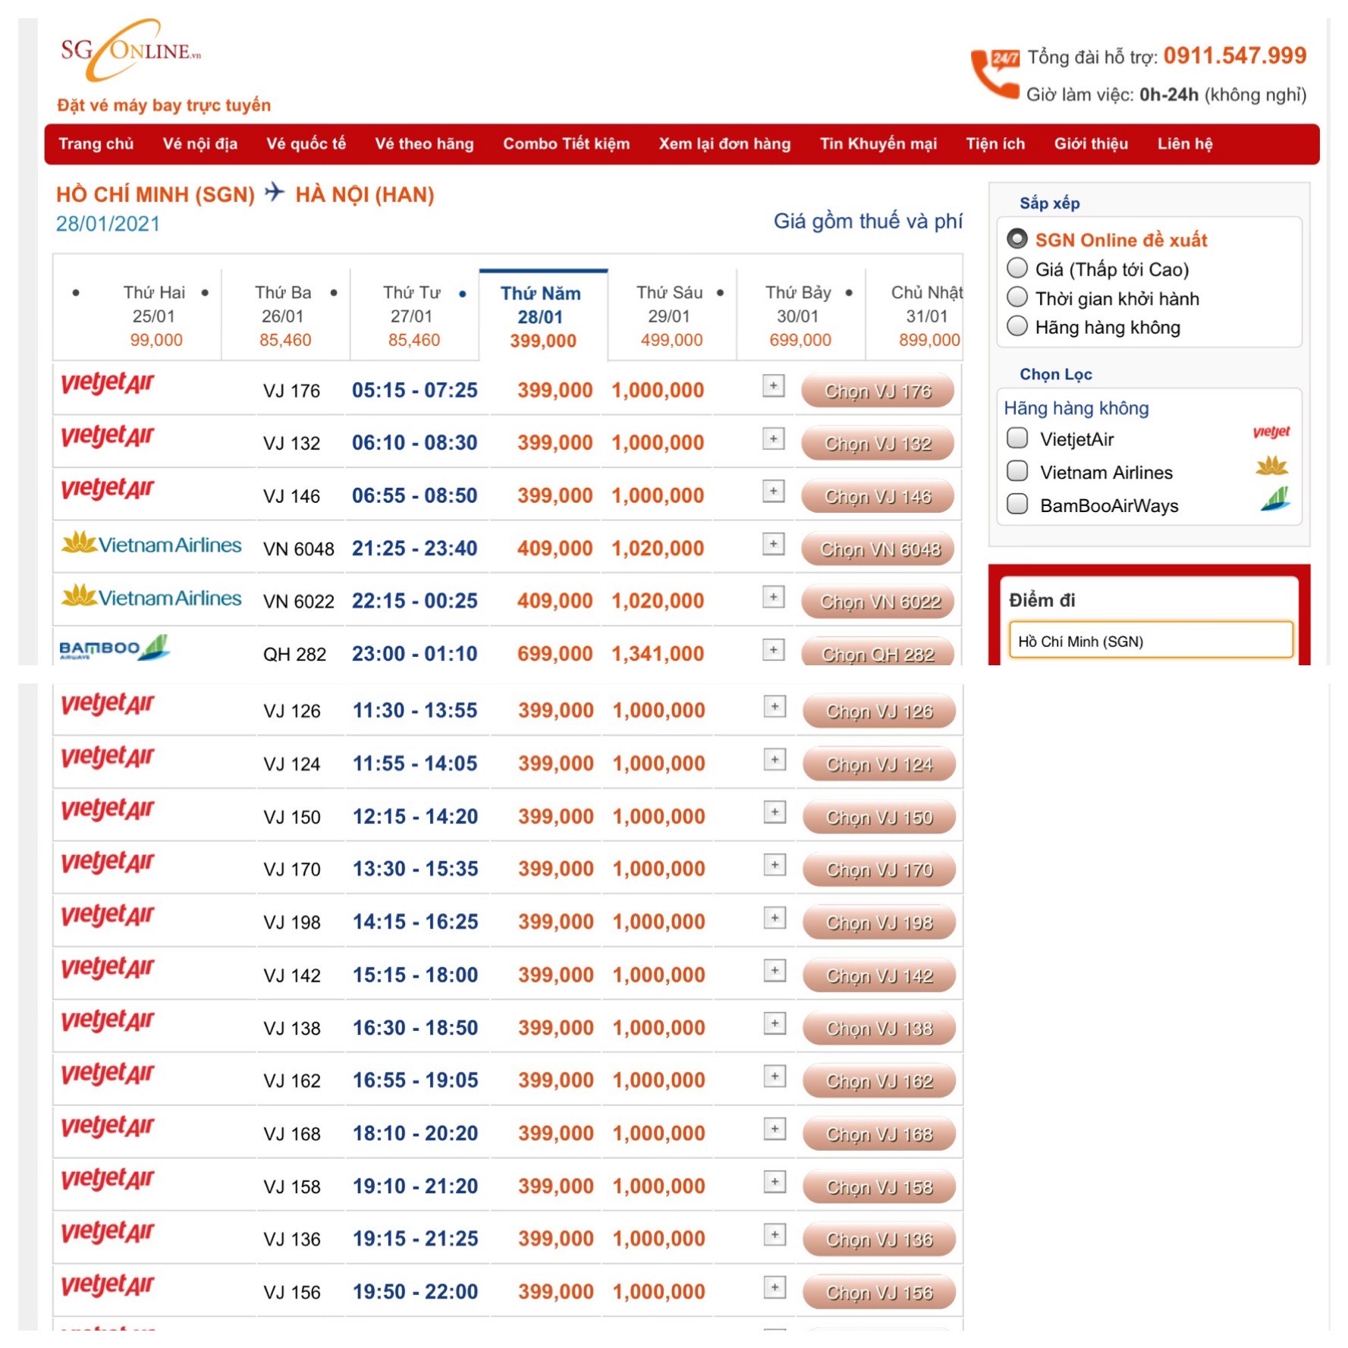Open 'Vé quốc tế' menu item
1348x1348 pixels.
306,143
